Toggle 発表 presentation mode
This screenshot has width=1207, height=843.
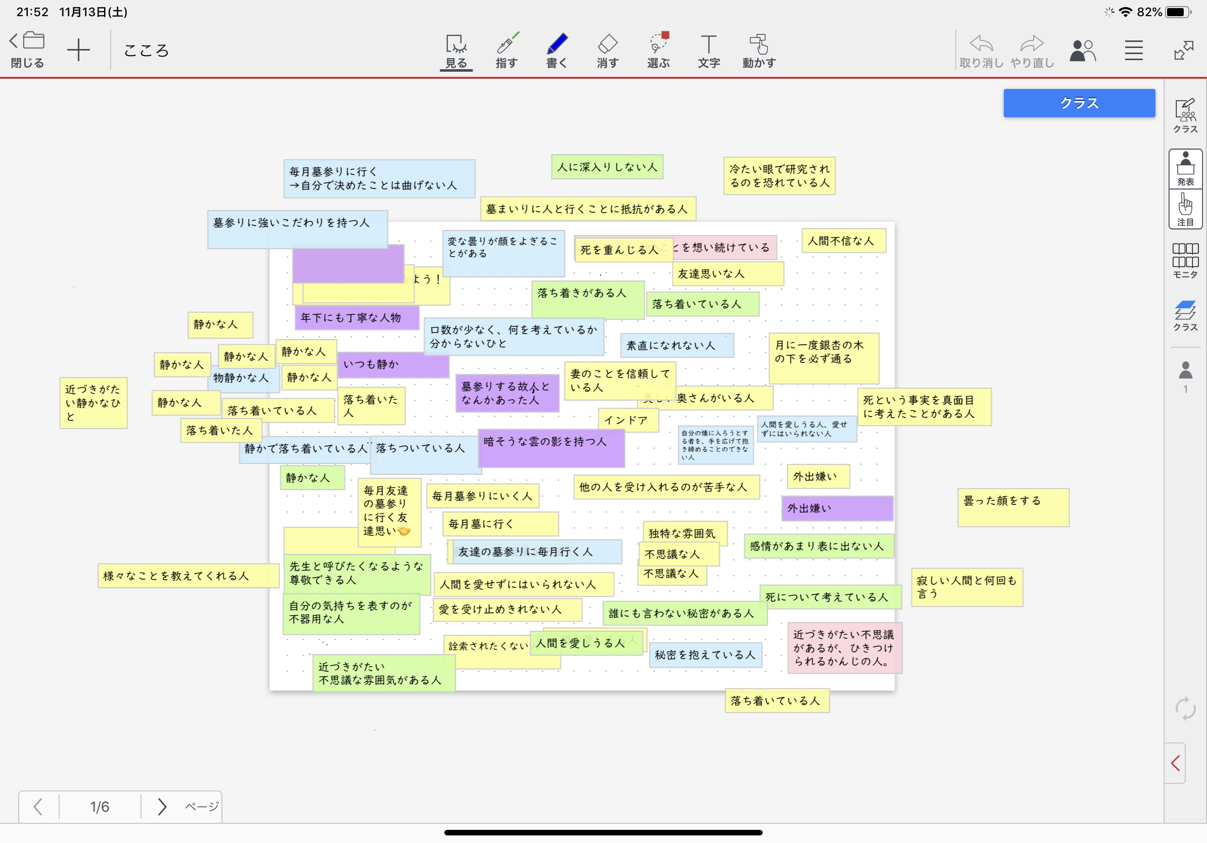pos(1185,168)
